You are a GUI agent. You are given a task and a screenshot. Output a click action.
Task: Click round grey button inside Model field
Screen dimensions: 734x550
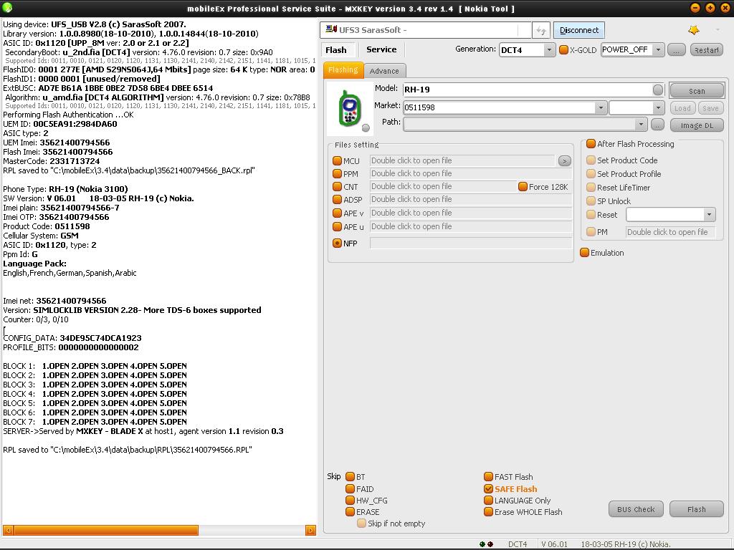pos(658,90)
